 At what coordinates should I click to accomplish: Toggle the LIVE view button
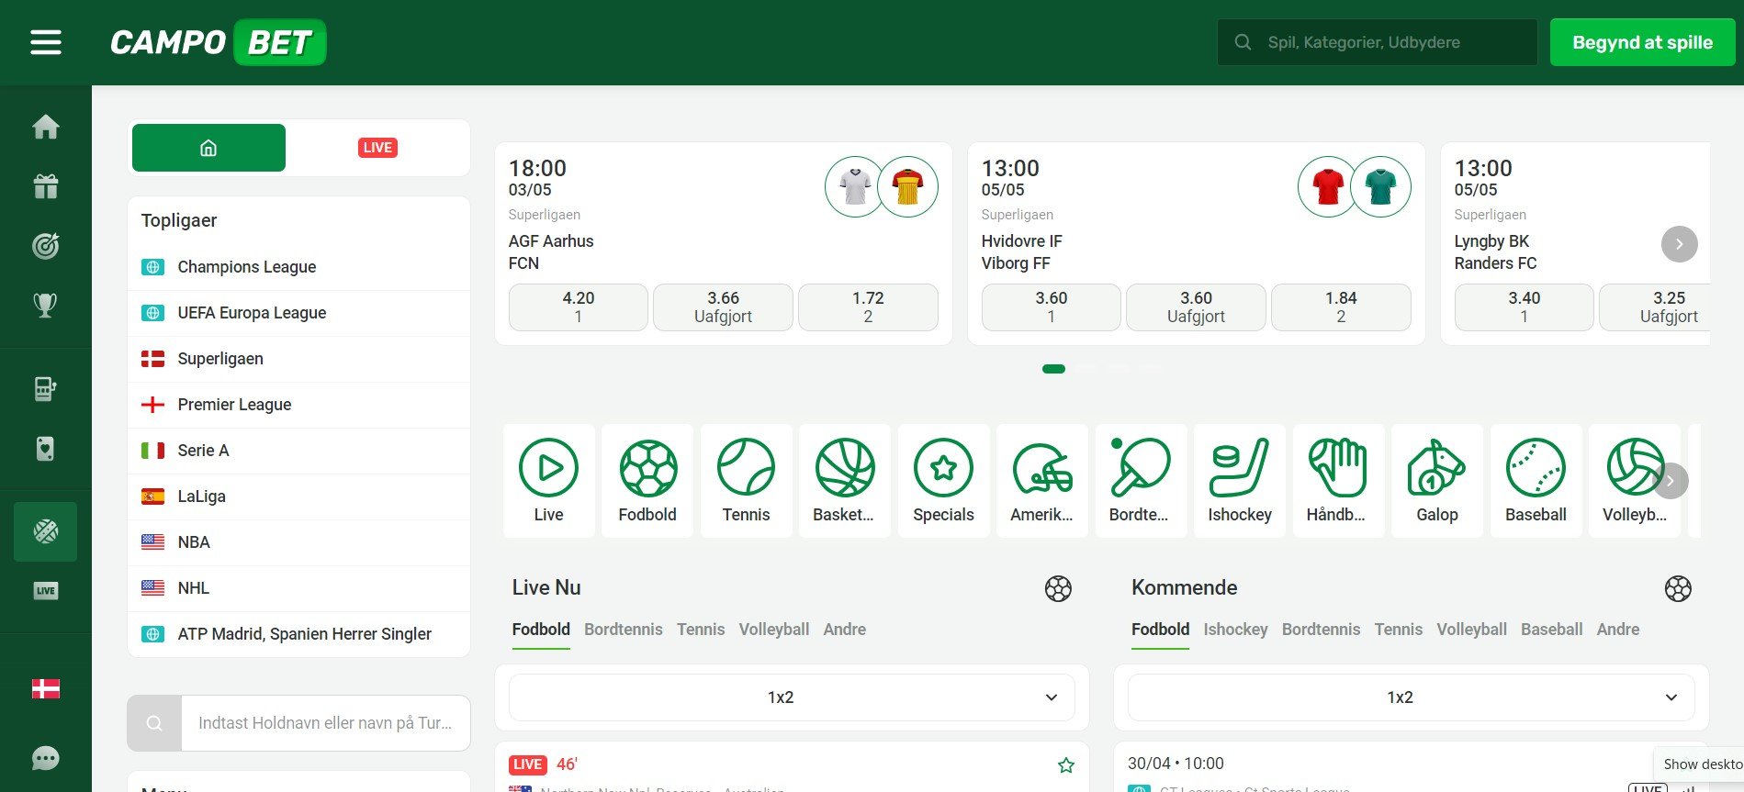coord(377,148)
